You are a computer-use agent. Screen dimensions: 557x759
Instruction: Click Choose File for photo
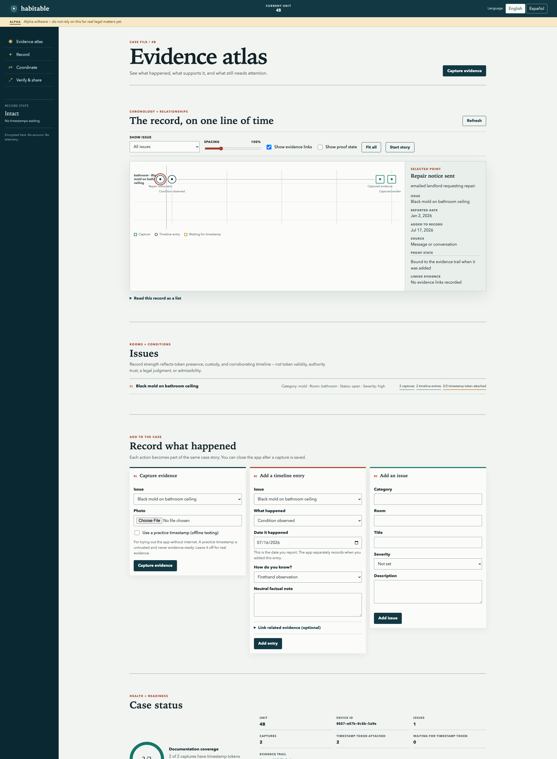(x=149, y=520)
